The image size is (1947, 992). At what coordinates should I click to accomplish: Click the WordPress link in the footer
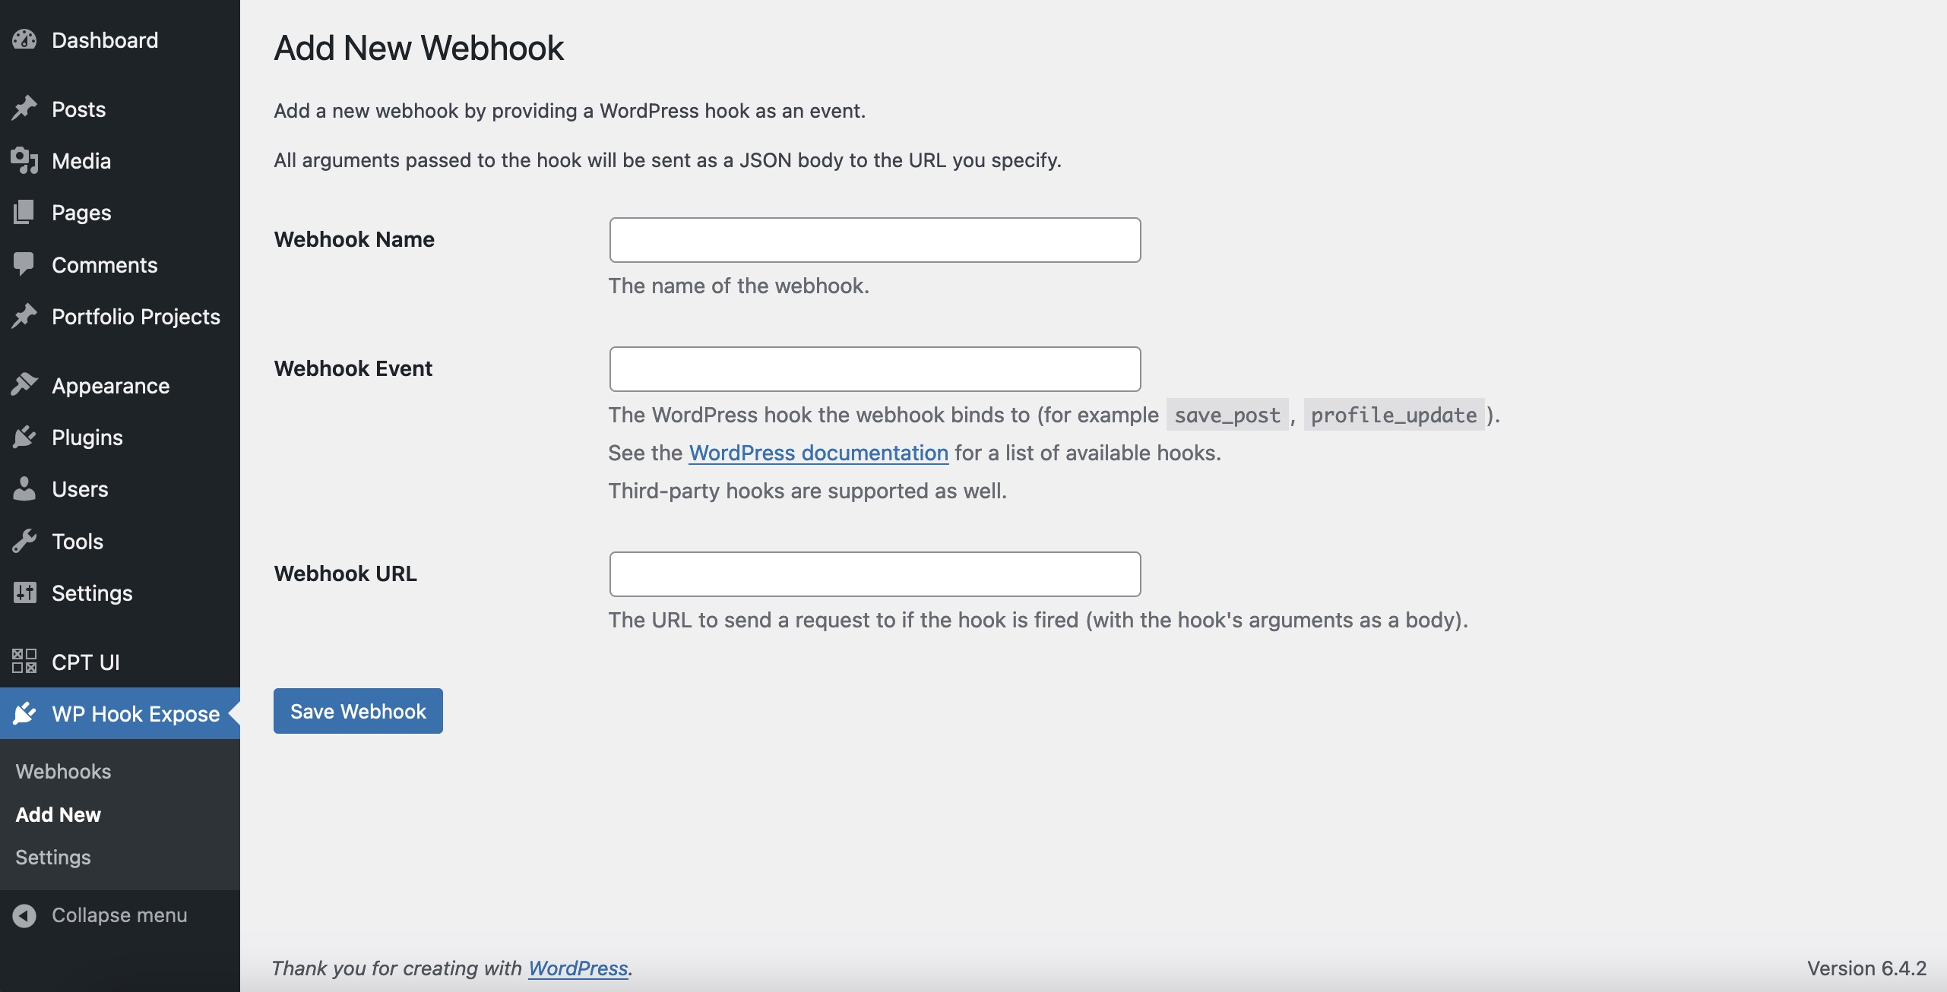coord(578,968)
